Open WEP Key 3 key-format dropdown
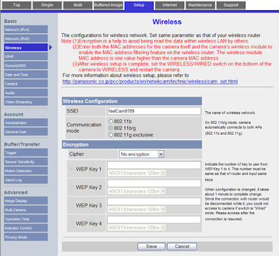279x256 pixels. (137, 209)
